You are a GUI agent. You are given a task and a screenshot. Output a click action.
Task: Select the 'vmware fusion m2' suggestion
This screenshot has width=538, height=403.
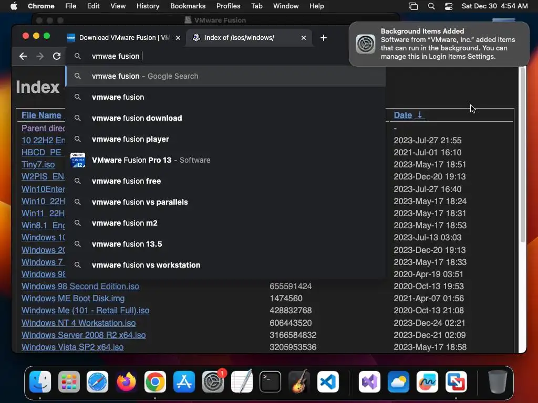tap(226, 222)
